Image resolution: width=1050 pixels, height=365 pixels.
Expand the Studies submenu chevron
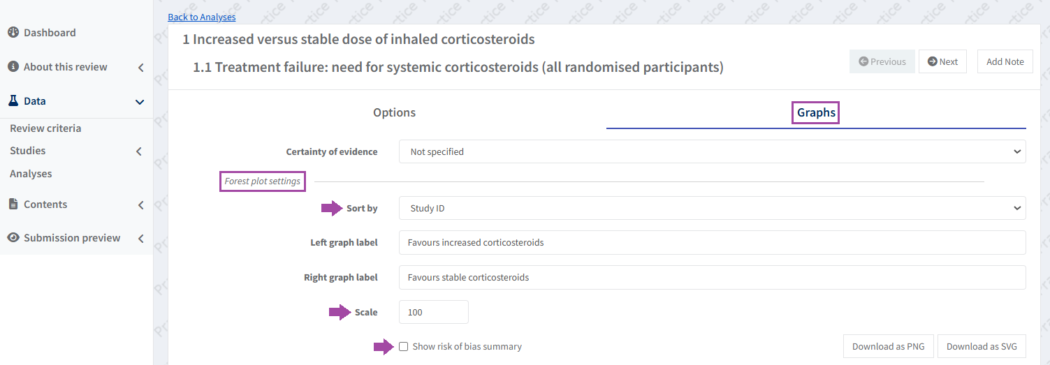[x=140, y=151]
